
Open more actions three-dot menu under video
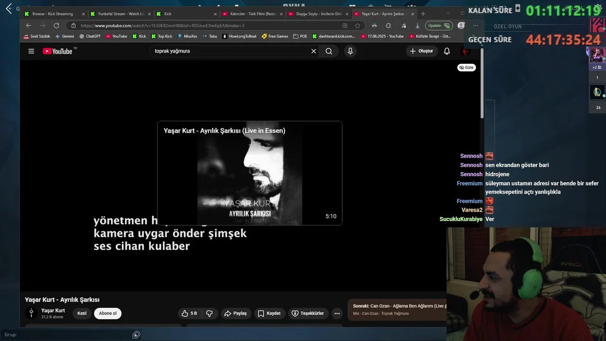(337, 314)
